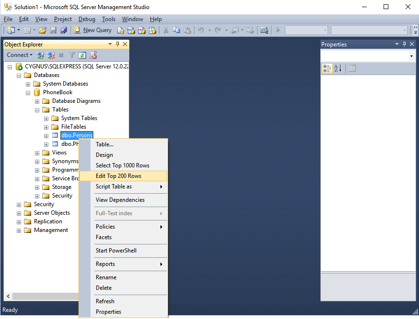Expand Database Diagrams folder
This screenshot has width=419, height=319.
tap(37, 101)
